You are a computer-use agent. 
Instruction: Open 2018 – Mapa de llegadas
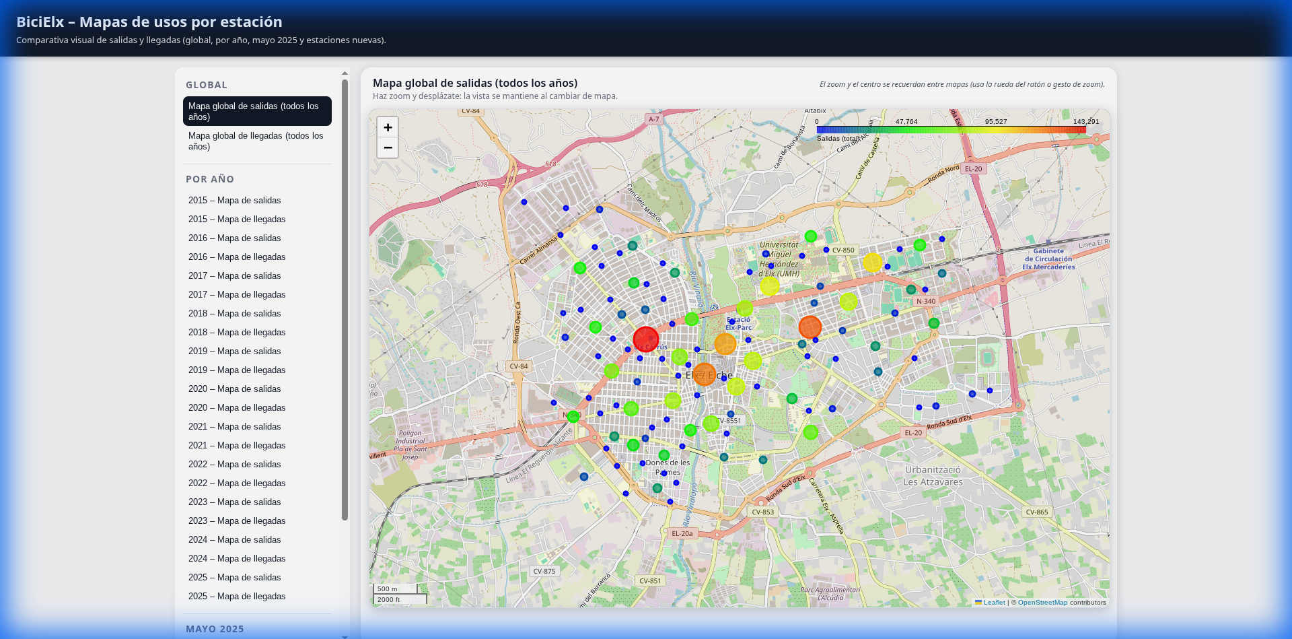(x=257, y=332)
